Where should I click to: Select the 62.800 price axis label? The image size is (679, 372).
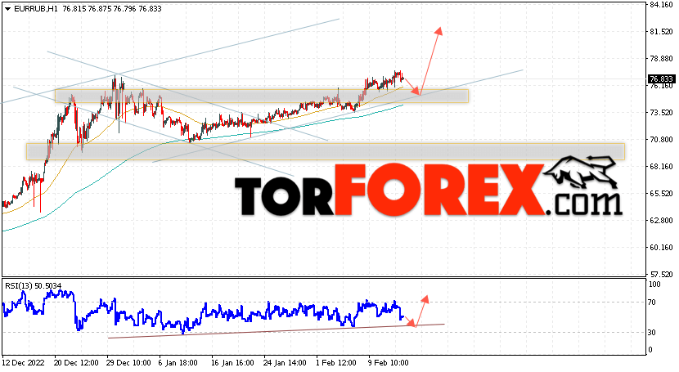click(661, 221)
